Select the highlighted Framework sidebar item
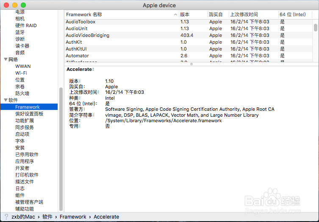This screenshot has height=222, width=319. 29,107
